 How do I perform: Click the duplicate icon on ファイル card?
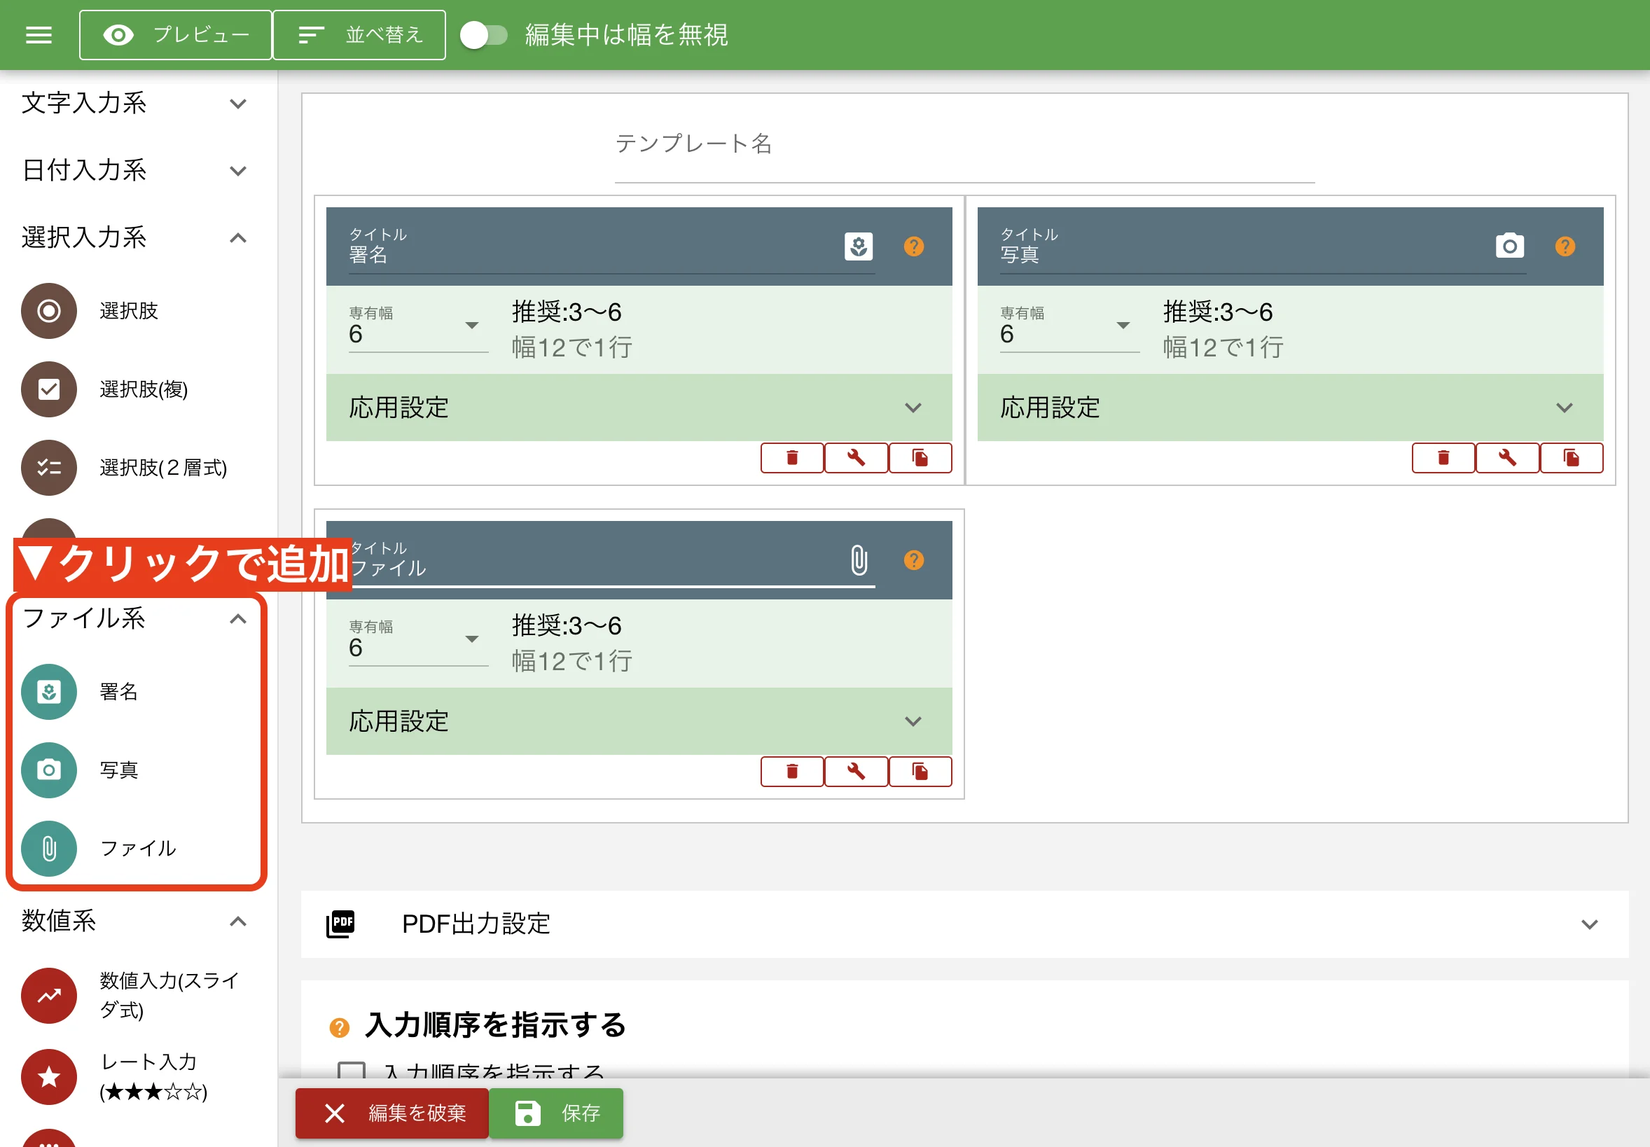click(920, 771)
